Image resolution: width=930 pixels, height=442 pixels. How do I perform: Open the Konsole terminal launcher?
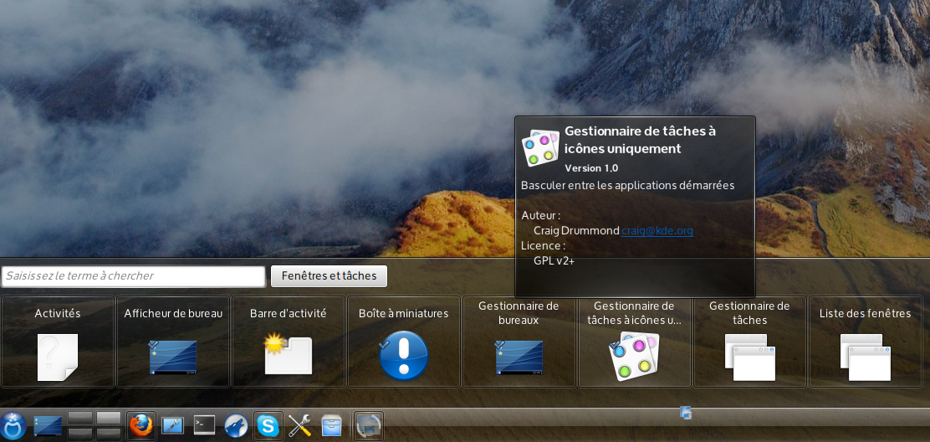click(205, 425)
